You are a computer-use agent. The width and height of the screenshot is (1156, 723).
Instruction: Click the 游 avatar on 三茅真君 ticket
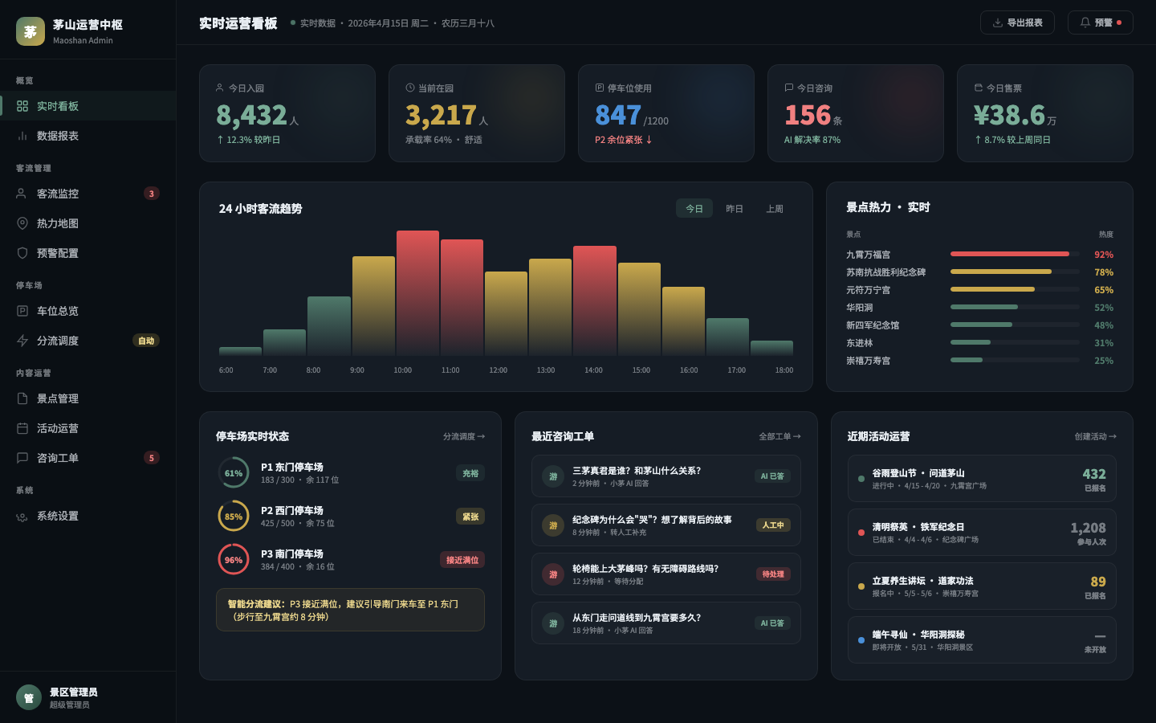pos(553,476)
